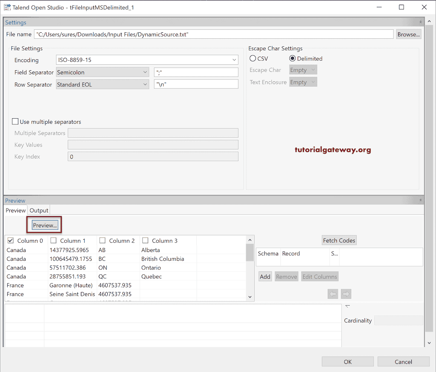The height and width of the screenshot is (372, 436).
Task: Click the Talend Open Studio title bar icon
Action: click(7, 7)
